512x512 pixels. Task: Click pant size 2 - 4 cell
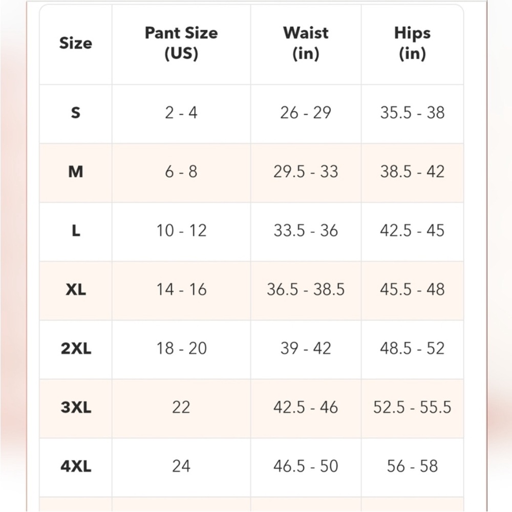coord(181,113)
